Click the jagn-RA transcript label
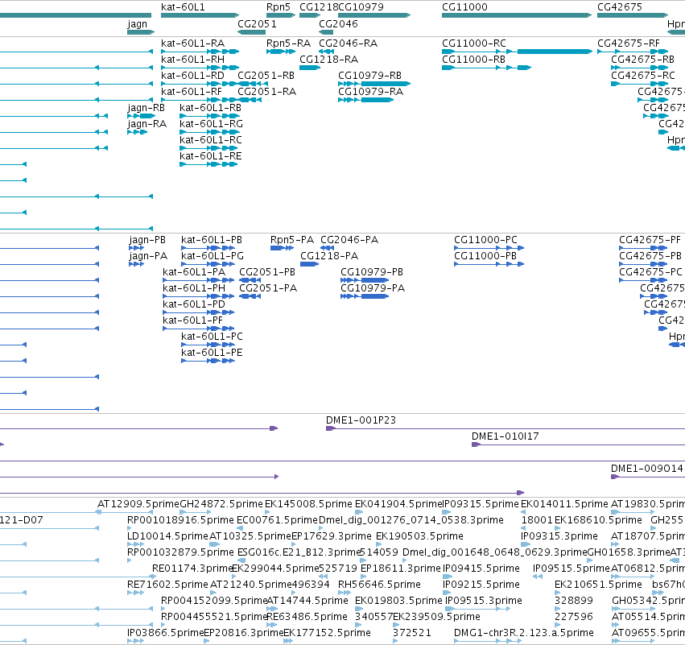Image resolution: width=685 pixels, height=645 pixels. tap(146, 124)
